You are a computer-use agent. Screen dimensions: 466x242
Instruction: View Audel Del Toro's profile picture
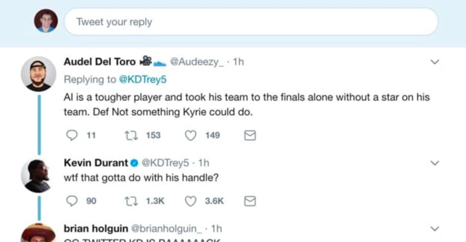click(38, 74)
